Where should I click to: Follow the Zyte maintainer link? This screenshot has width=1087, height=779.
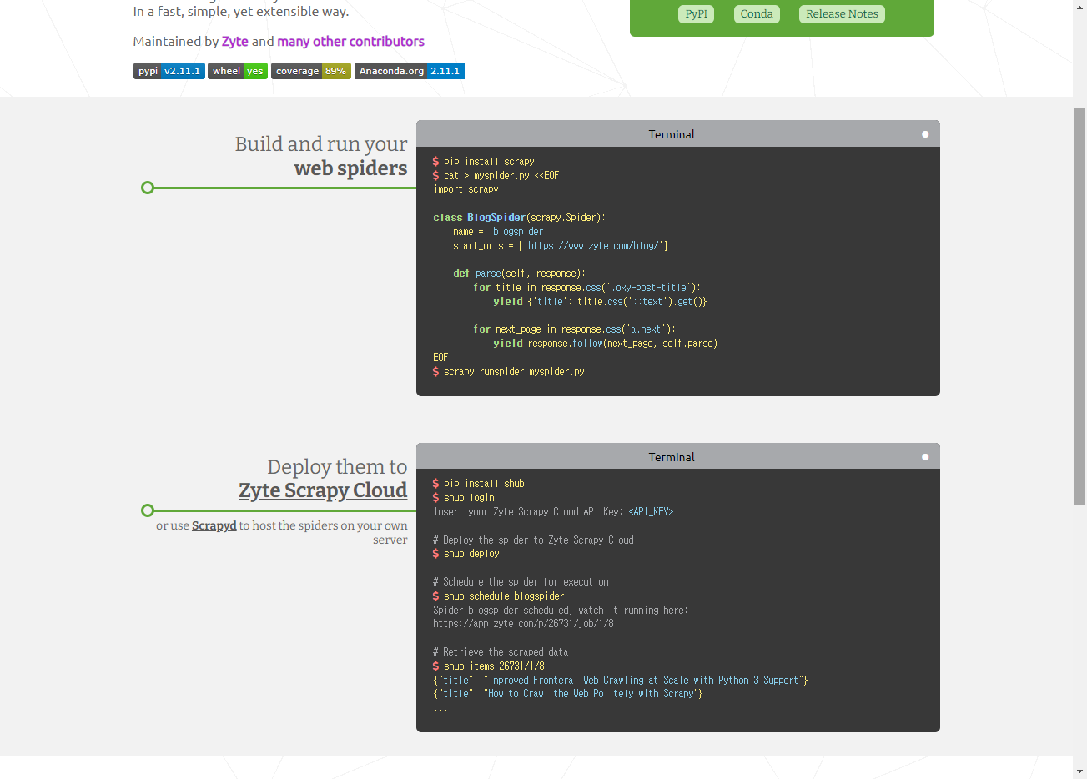coord(234,42)
